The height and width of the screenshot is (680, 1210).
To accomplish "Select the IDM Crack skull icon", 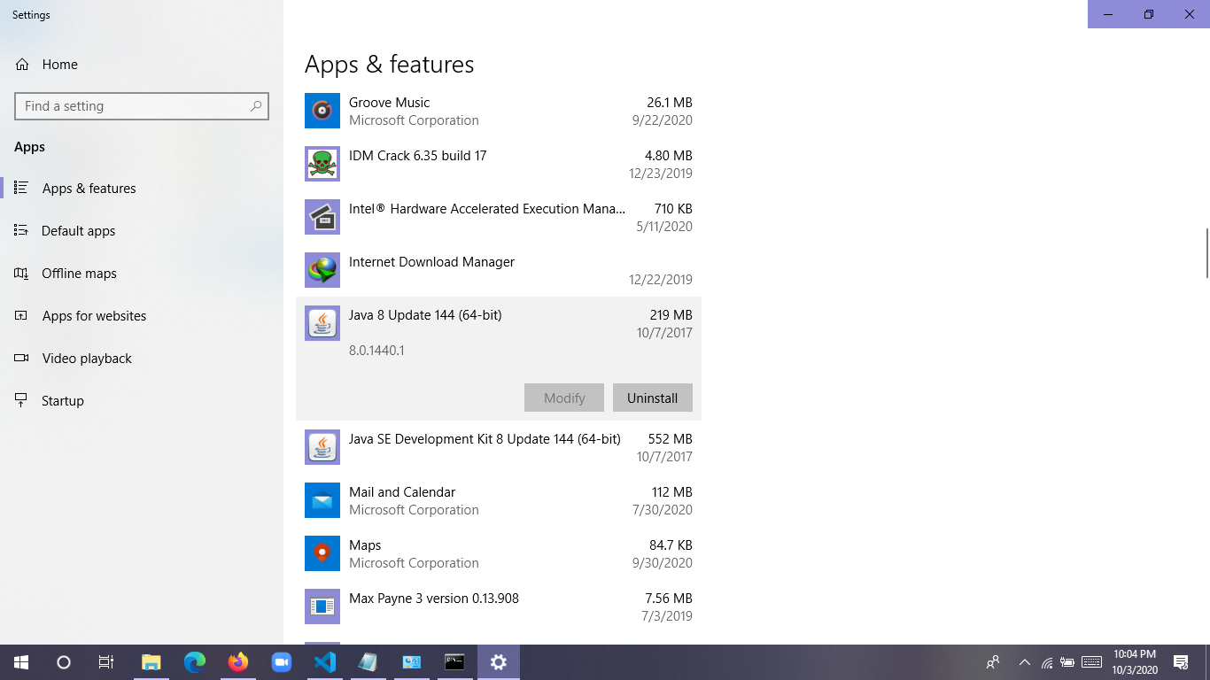I will (x=322, y=165).
